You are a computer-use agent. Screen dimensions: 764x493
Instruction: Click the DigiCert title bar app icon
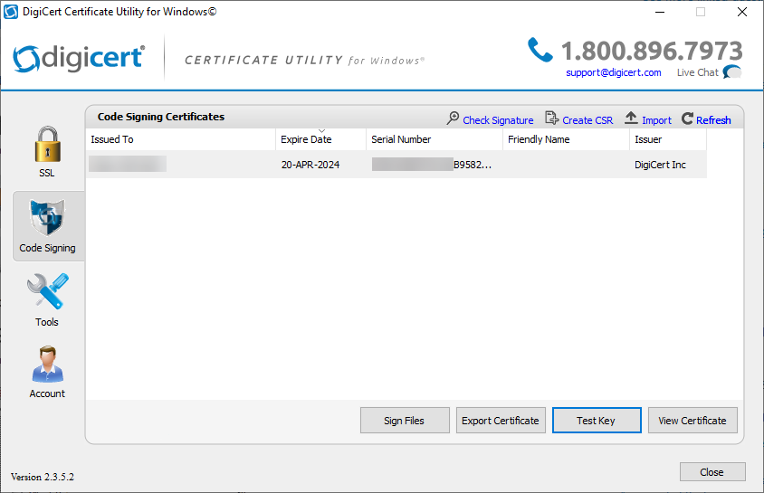(11, 12)
